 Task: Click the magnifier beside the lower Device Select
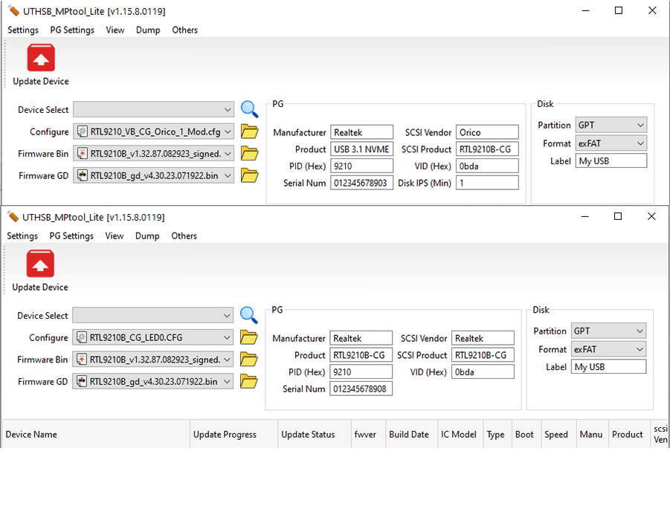248,315
